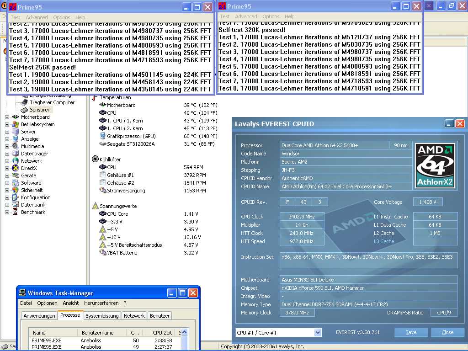
Task: Click the Spannungswerte warning triangle icon
Action: [95, 206]
